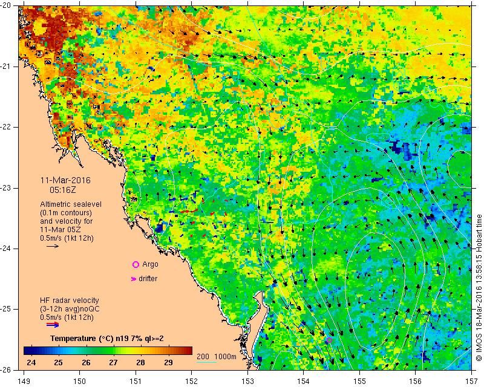
Task: Click longitude axis label '157'
Action: [x=472, y=382]
